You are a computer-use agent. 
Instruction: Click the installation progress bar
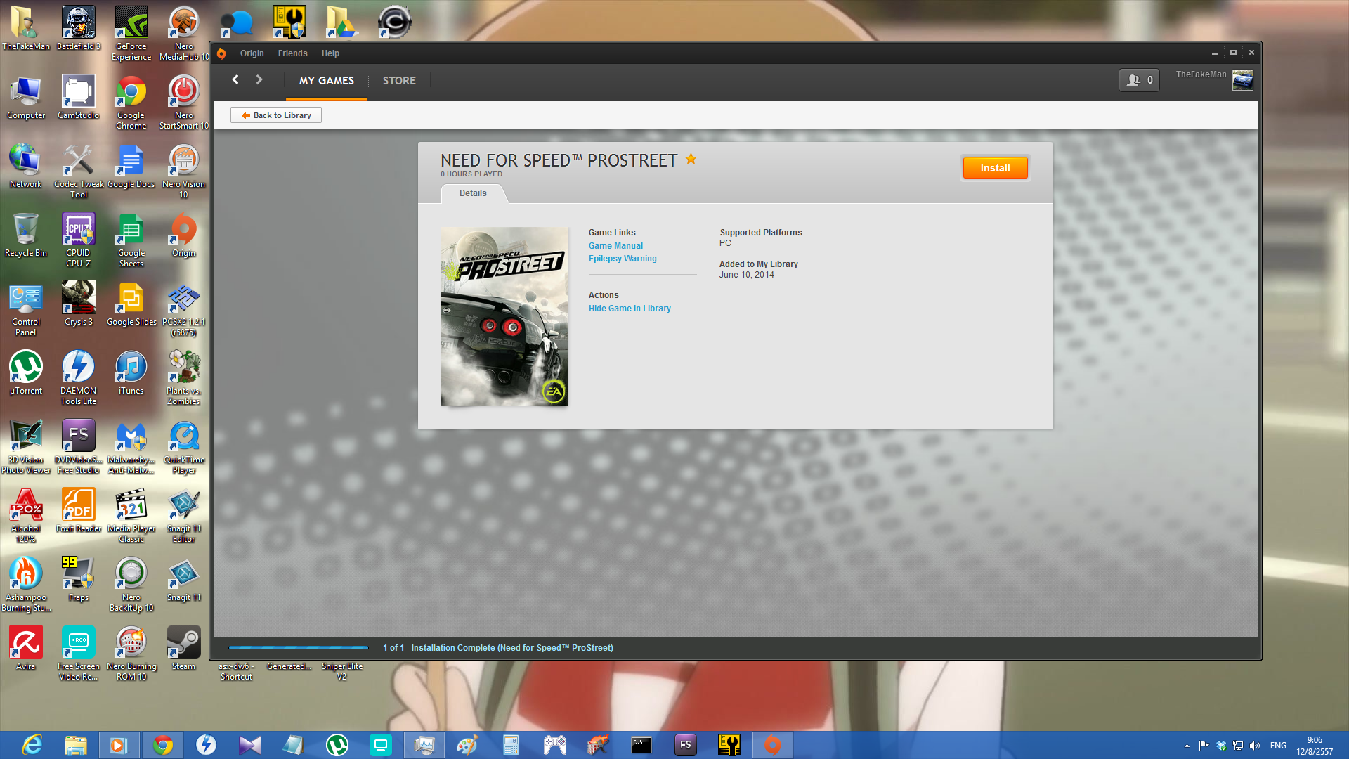tap(298, 647)
